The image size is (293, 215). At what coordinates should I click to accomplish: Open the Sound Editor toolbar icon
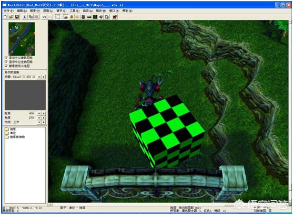[x=77, y=17]
